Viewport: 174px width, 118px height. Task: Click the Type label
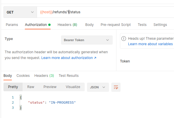click(x=9, y=39)
